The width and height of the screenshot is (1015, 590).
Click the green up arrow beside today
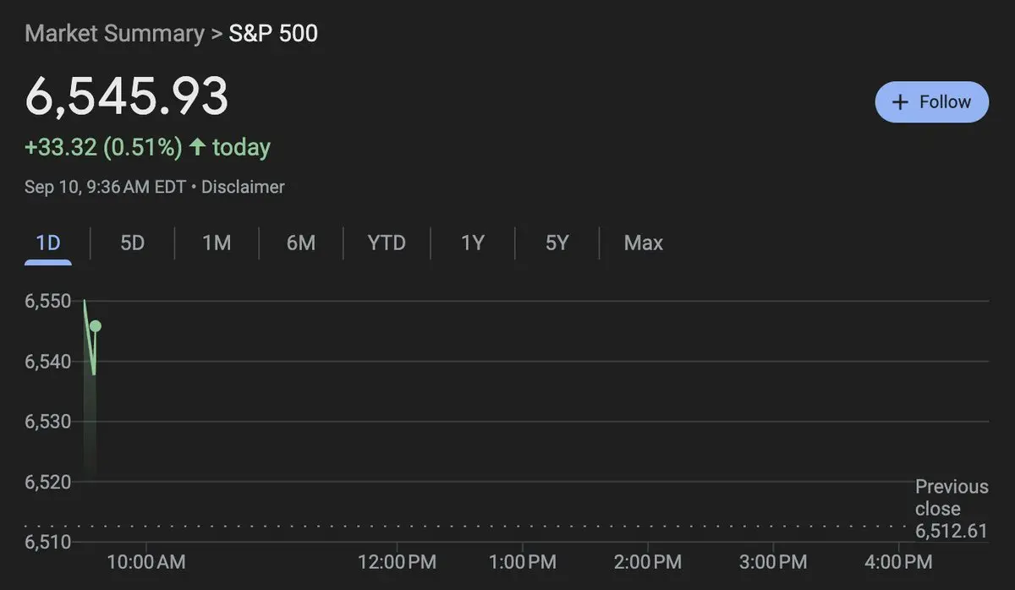tap(197, 147)
